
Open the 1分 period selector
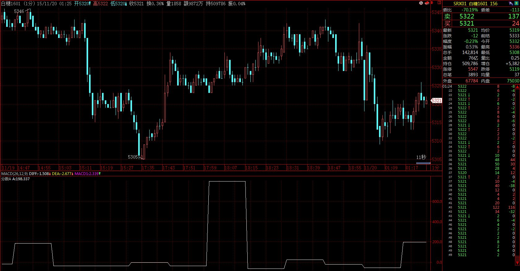point(435,168)
